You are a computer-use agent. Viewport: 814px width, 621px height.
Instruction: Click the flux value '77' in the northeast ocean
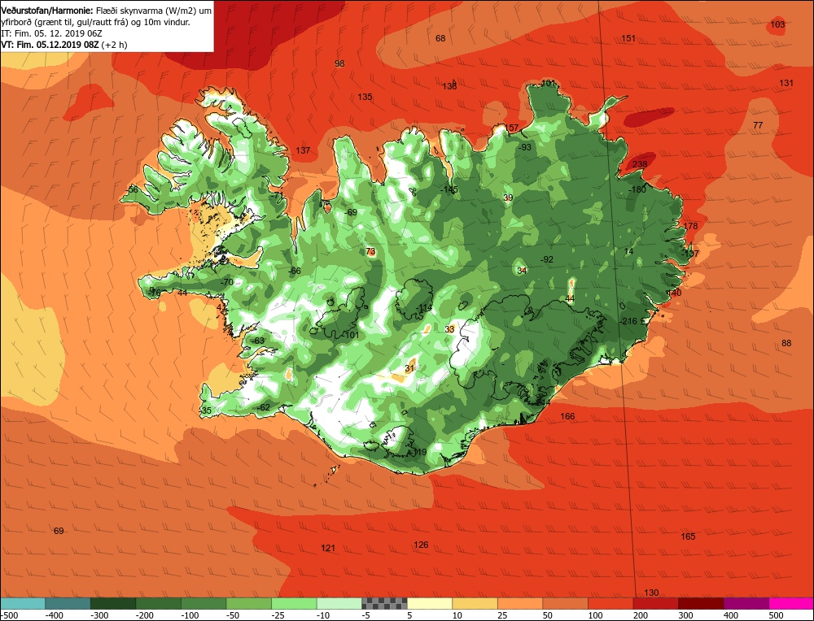[x=758, y=125]
